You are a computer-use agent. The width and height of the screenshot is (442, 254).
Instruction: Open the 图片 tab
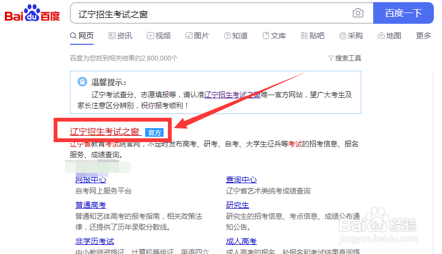(197, 36)
